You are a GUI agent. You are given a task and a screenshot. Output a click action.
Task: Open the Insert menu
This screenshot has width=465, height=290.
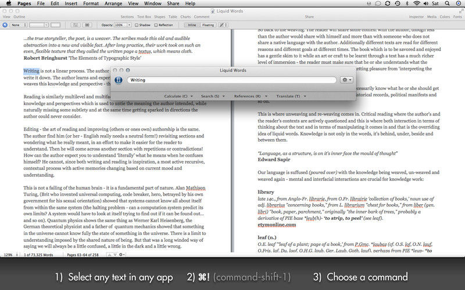coord(71,3)
